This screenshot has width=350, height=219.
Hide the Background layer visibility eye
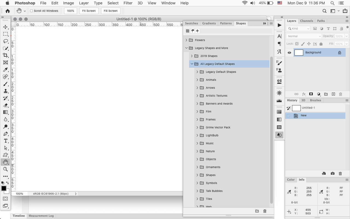click(x=289, y=52)
